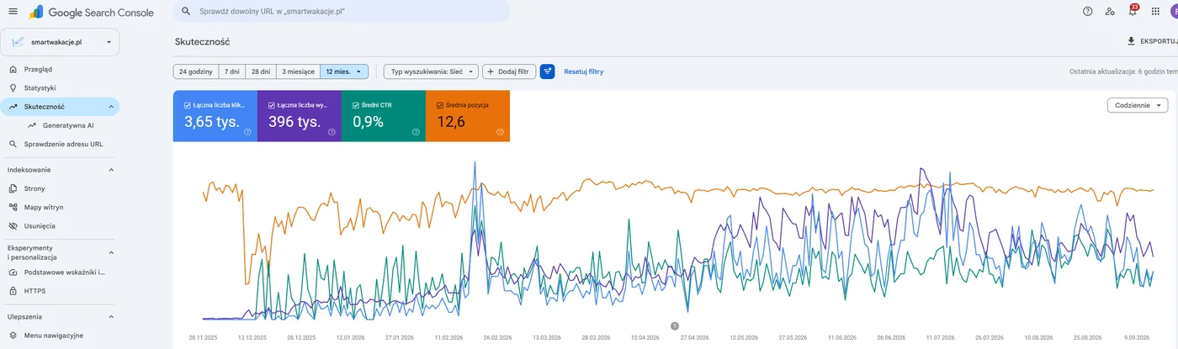Select the 7 dni range tab
The image size is (1178, 349).
pyautogui.click(x=231, y=71)
